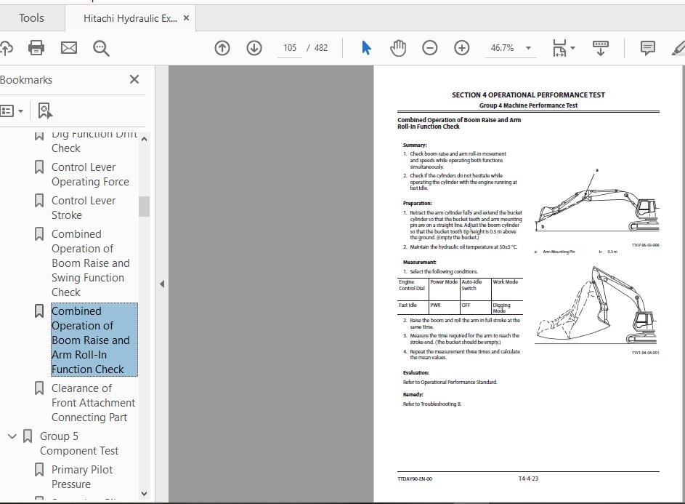Print the document with printer icon
Image resolution: width=685 pixels, height=504 pixels.
point(36,48)
